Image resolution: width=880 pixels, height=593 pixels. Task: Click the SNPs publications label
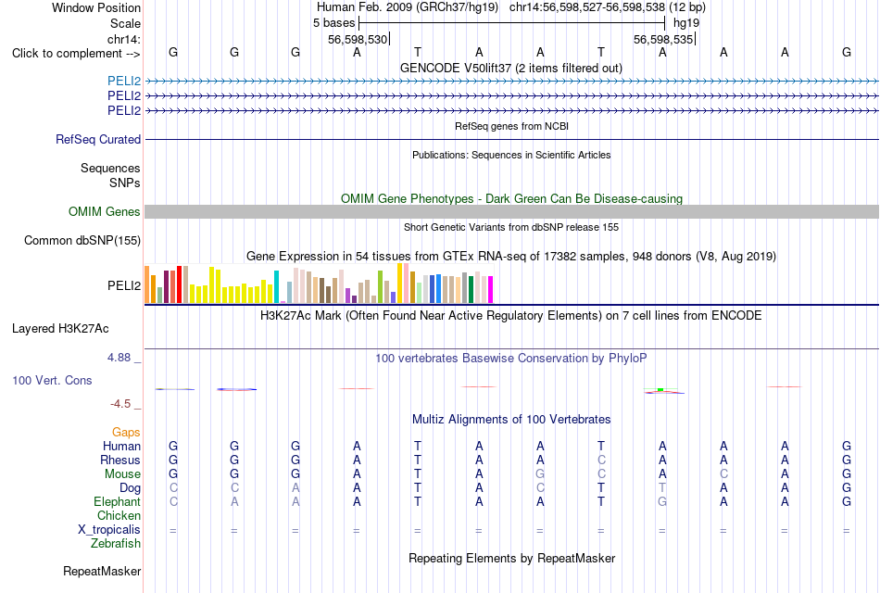point(125,183)
